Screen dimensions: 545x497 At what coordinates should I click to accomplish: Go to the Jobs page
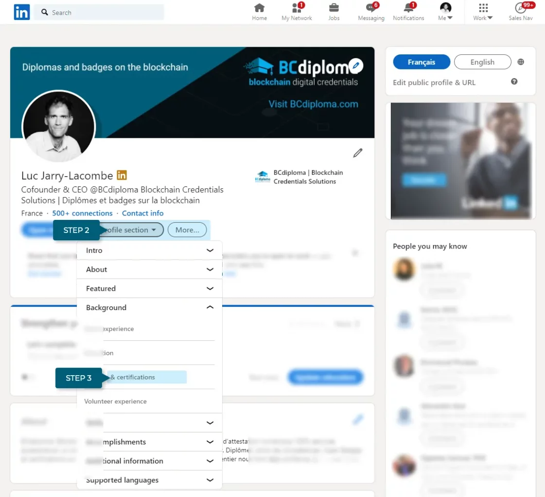pyautogui.click(x=334, y=12)
